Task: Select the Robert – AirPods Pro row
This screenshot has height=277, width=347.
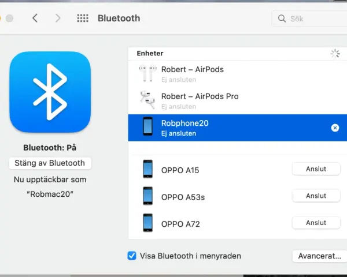Action: (x=238, y=101)
